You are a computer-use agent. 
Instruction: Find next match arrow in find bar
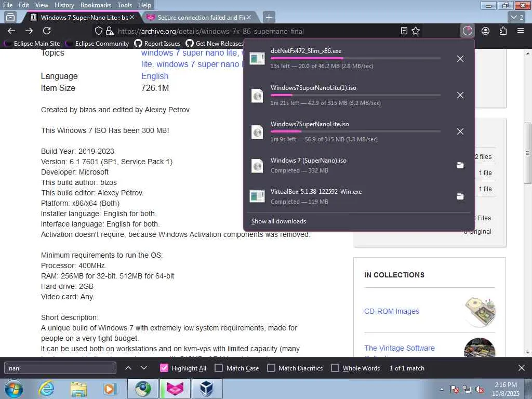coord(144,368)
